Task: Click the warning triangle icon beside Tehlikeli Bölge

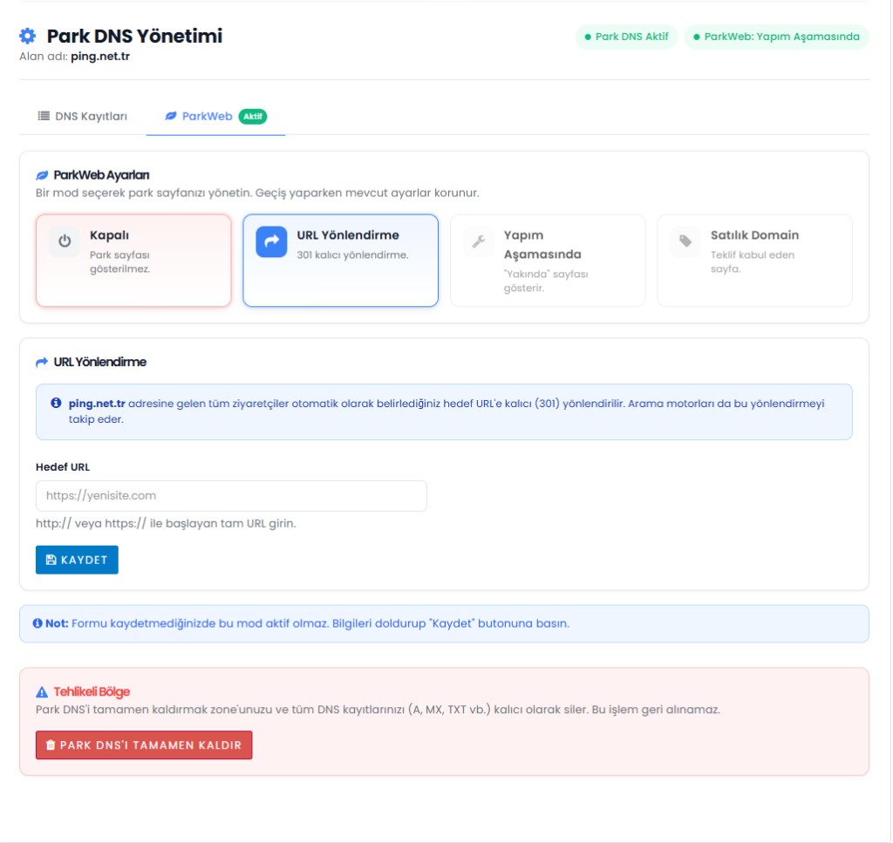Action: (x=42, y=692)
